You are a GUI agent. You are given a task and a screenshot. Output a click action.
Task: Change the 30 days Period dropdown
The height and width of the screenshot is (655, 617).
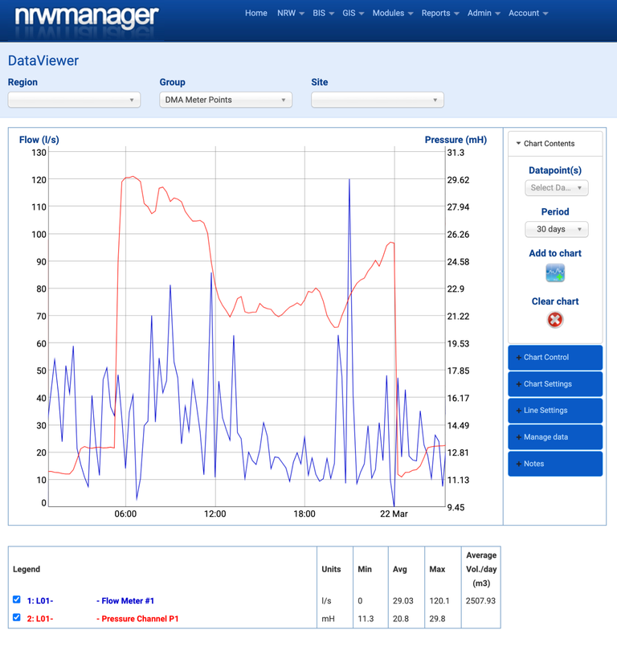point(556,230)
